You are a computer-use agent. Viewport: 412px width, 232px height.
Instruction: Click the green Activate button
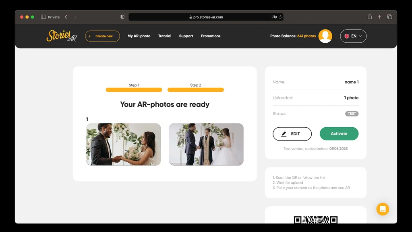[x=339, y=134]
